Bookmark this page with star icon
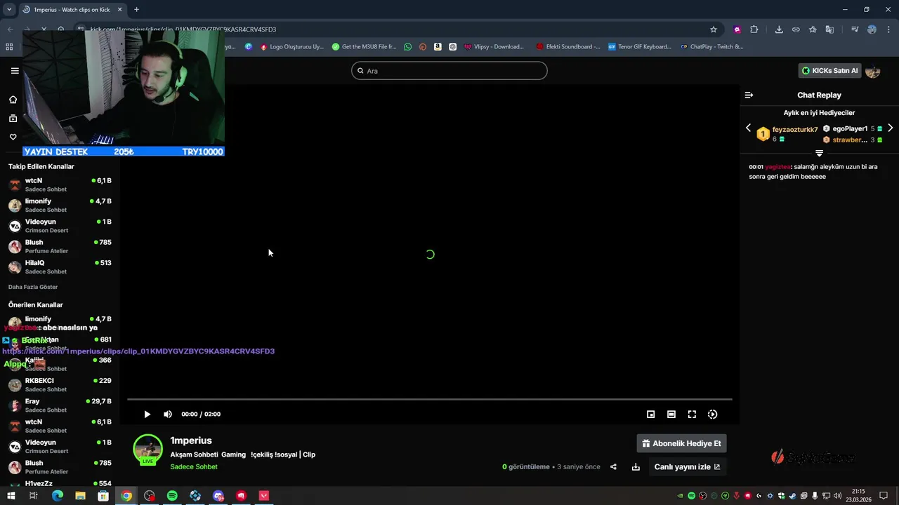 [714, 29]
